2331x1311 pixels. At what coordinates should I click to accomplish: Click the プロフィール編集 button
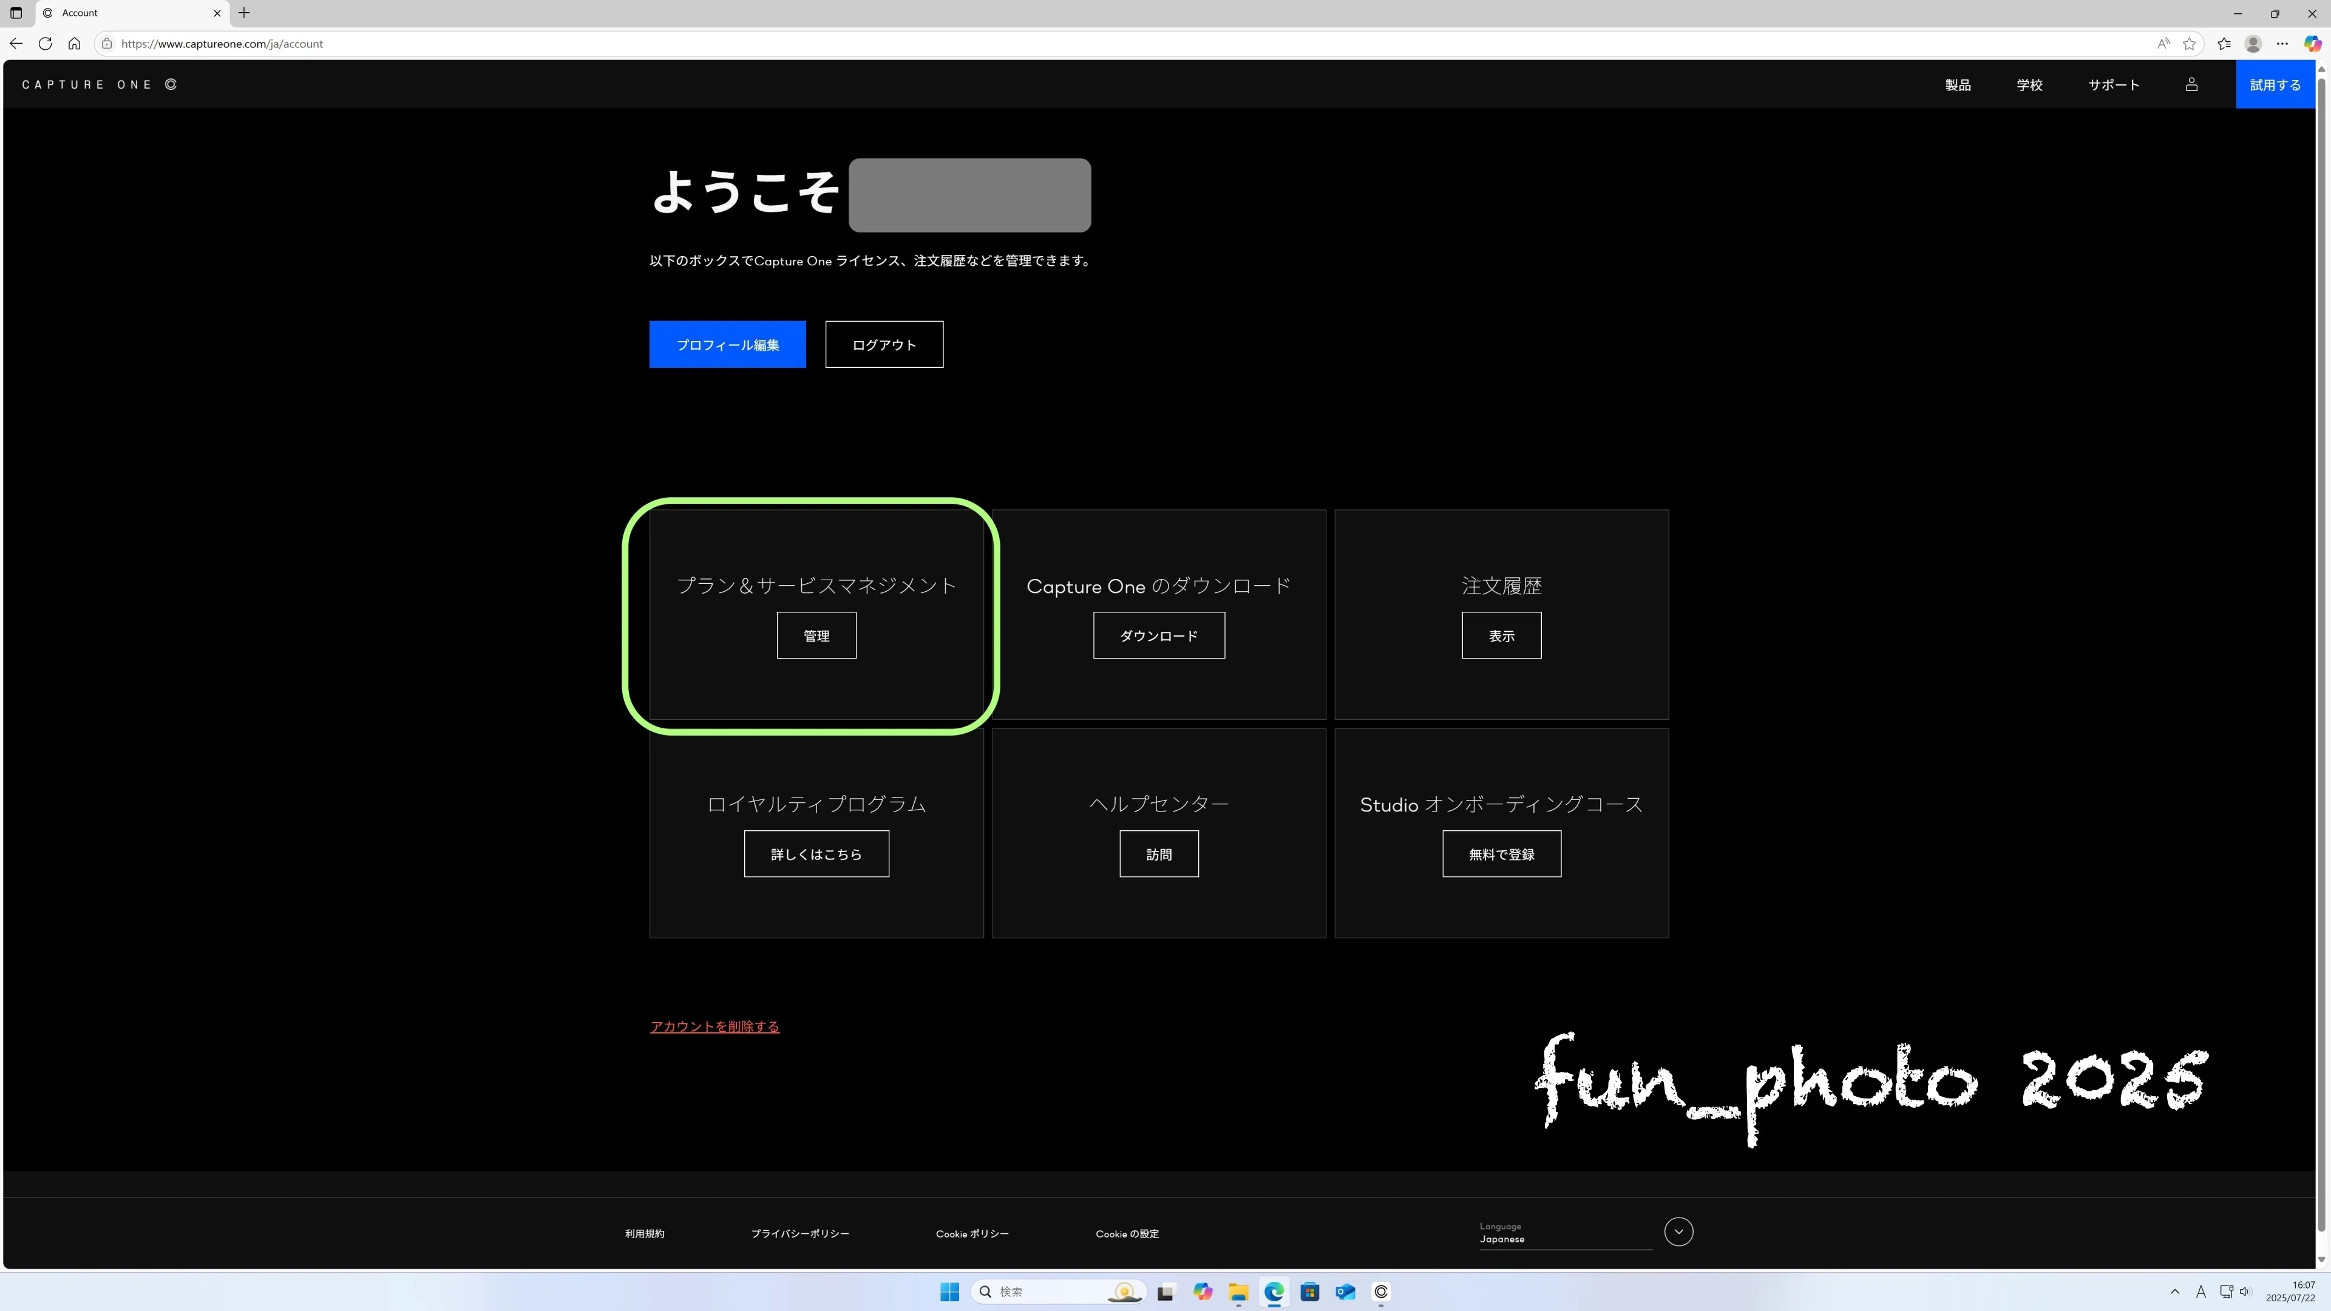[x=728, y=345]
